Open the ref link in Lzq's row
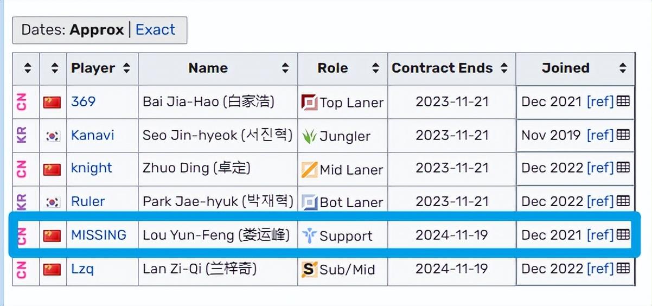Viewport: 652px width, 306px height. click(600, 268)
